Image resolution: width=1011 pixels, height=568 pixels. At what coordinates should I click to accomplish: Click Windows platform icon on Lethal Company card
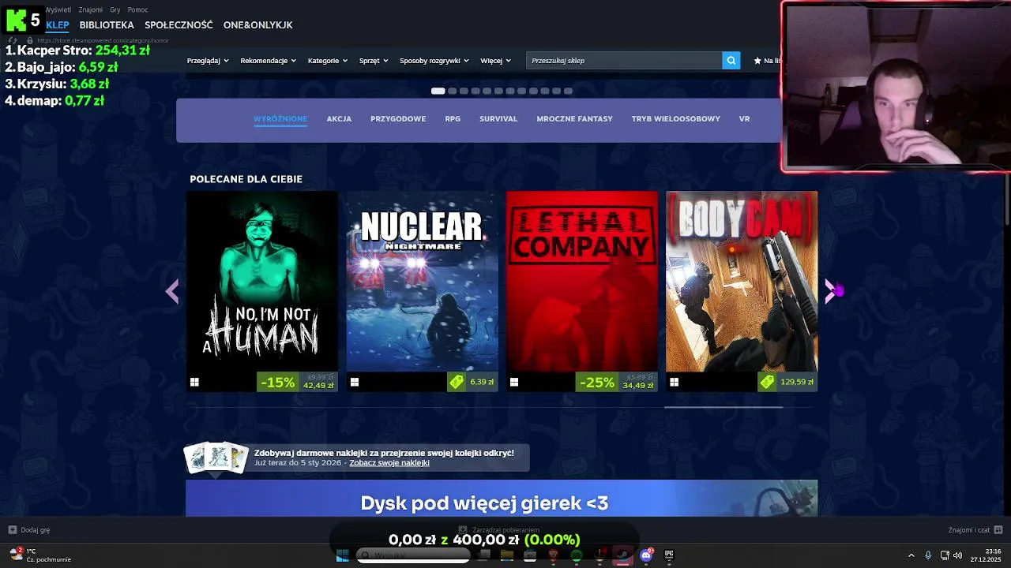pyautogui.click(x=514, y=382)
